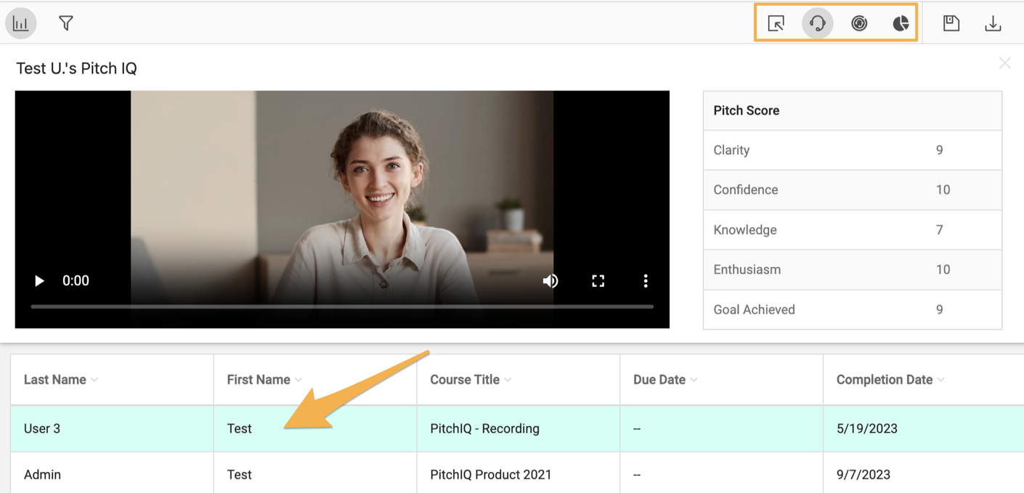
Task: Select the cursor pointer report icon
Action: 776,23
